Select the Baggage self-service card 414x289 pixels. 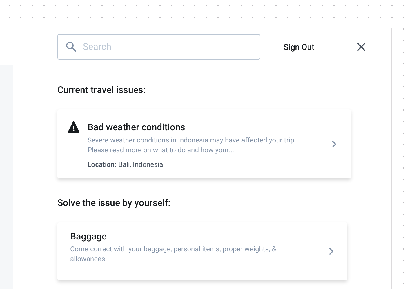point(202,251)
